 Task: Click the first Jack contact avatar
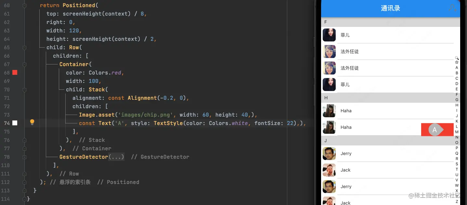tap(329, 170)
